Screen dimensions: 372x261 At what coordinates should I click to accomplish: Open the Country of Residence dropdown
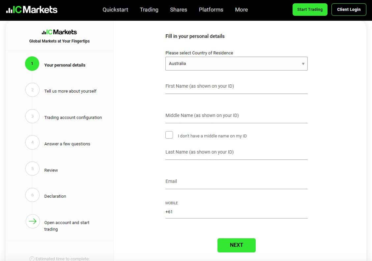pos(237,64)
